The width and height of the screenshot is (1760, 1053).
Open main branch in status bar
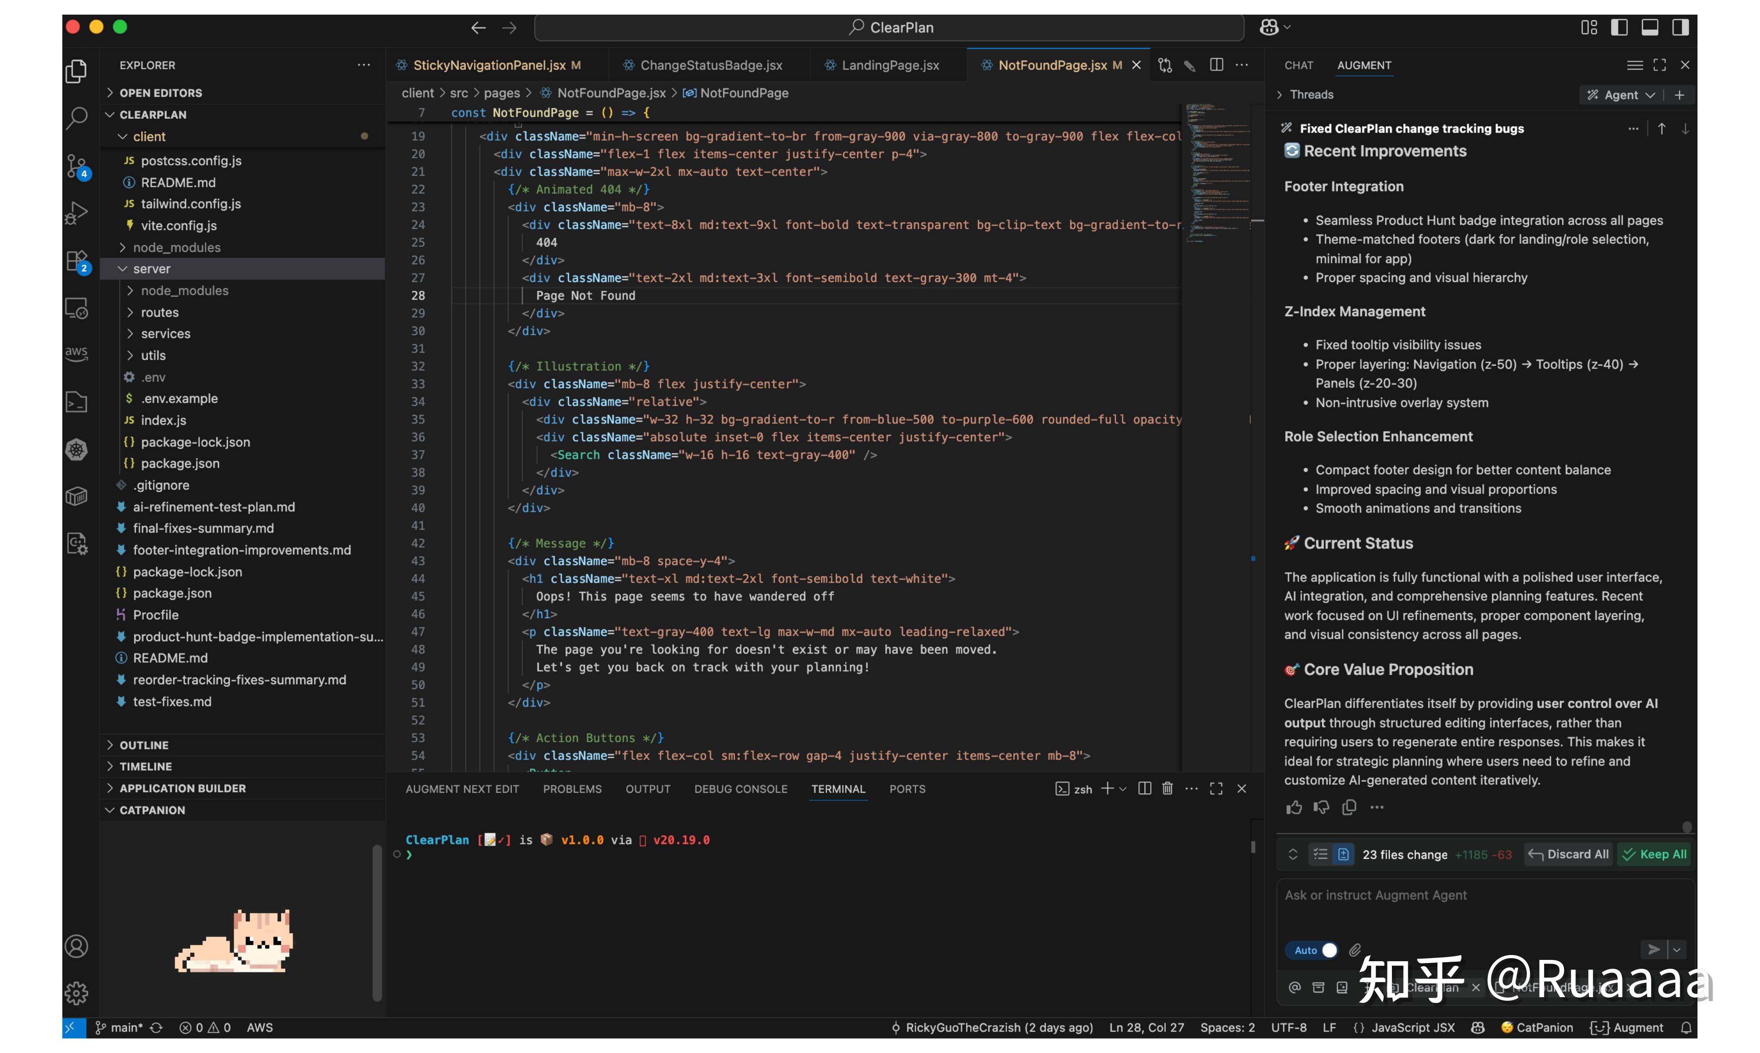coord(119,1027)
